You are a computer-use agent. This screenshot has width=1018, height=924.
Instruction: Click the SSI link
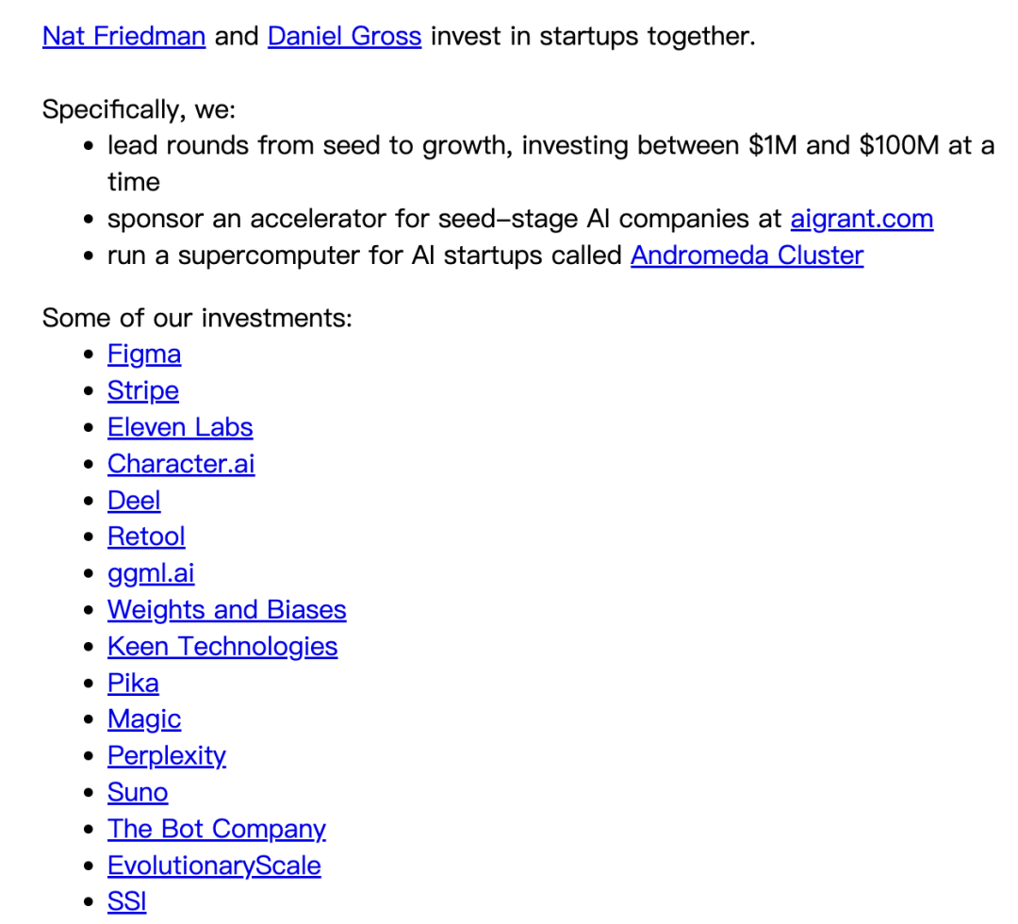click(x=127, y=902)
